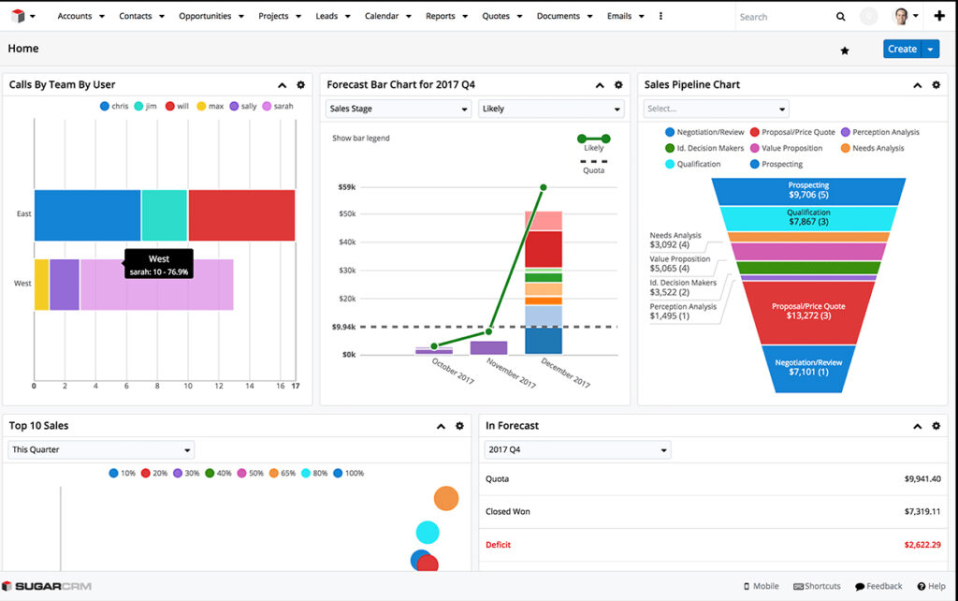Expand the This Quarter dropdown
This screenshot has width=958, height=601.
tap(101, 450)
